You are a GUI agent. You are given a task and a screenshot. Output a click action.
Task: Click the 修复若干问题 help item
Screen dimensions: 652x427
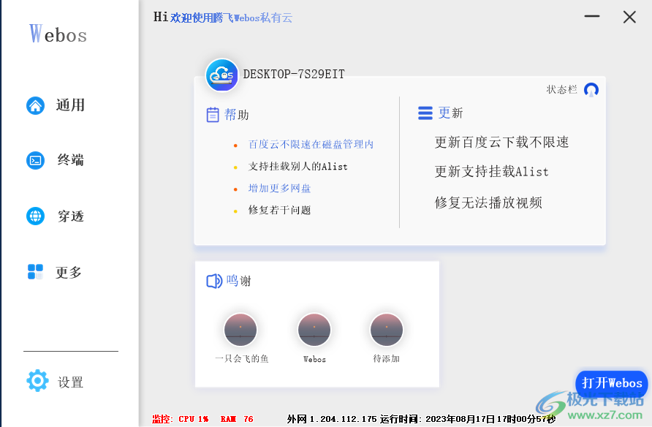tap(279, 210)
